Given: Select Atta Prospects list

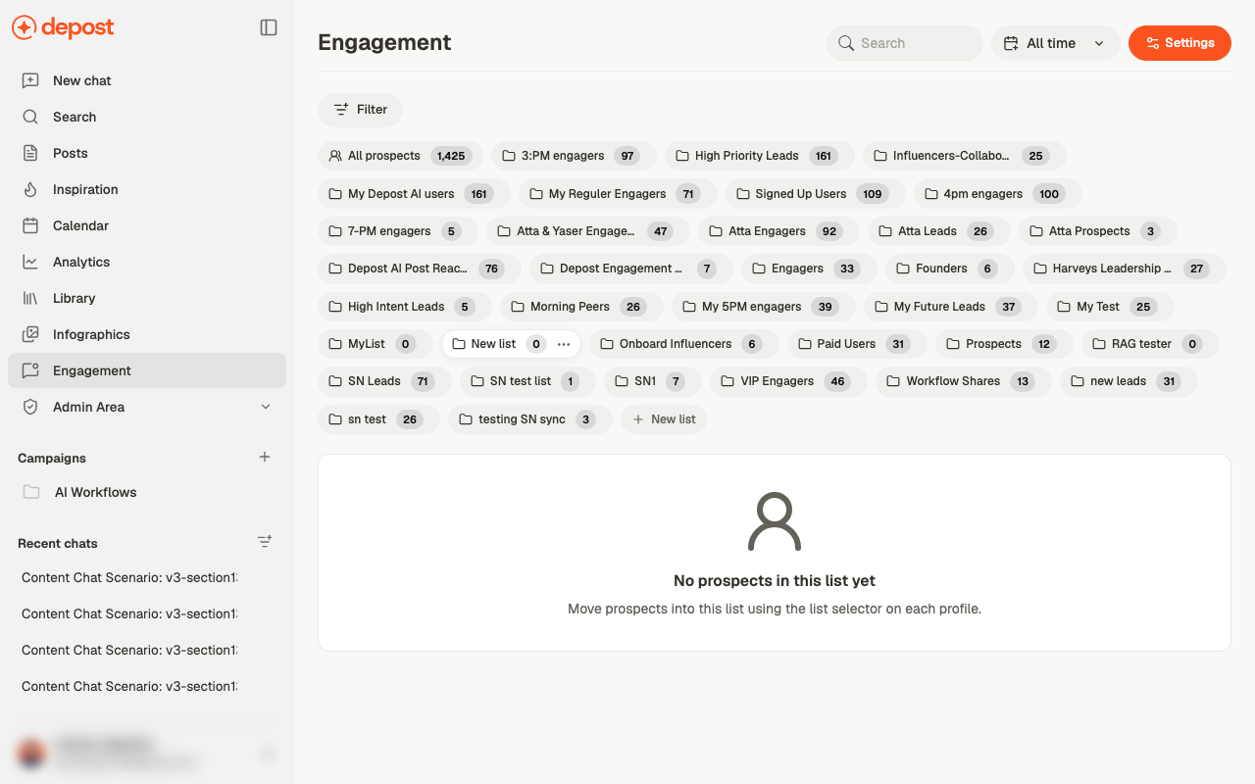Looking at the screenshot, I should [x=1098, y=231].
